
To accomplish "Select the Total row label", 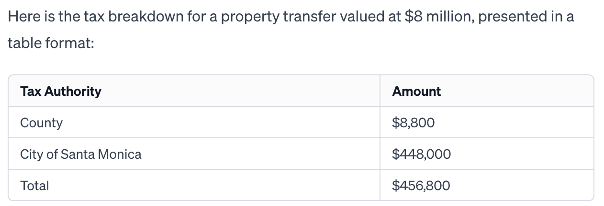I will pyautogui.click(x=34, y=185).
